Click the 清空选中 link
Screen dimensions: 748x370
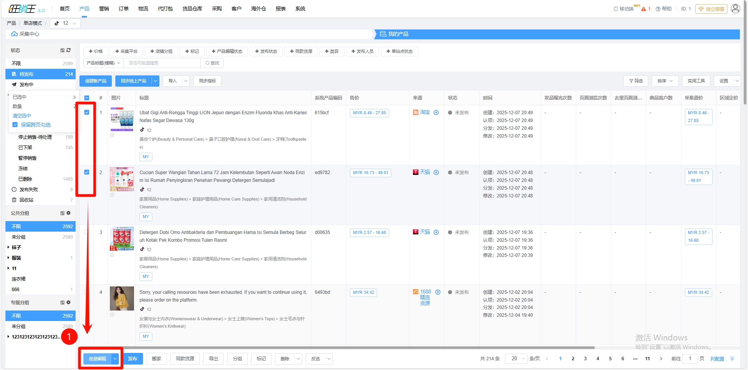[21, 116]
